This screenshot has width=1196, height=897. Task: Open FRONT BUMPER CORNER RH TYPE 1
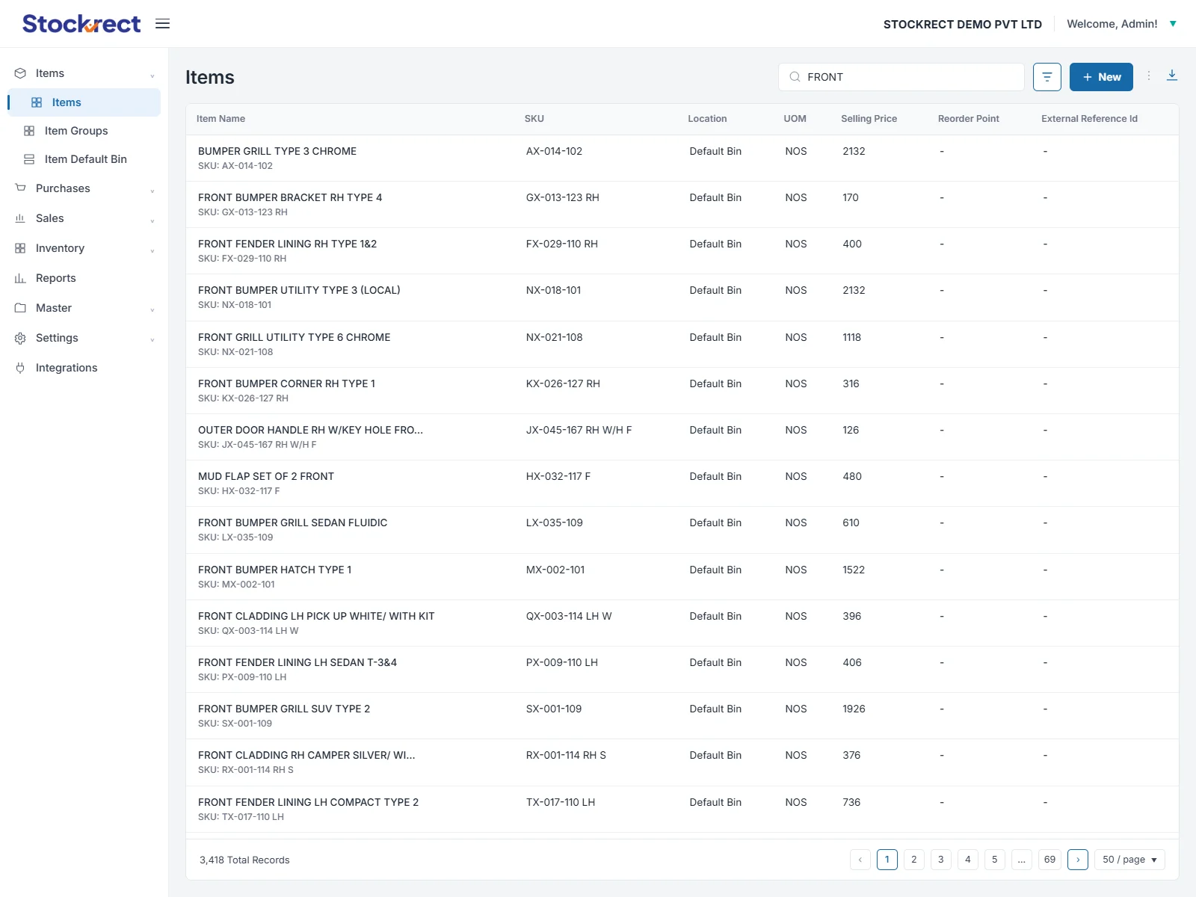coord(287,383)
